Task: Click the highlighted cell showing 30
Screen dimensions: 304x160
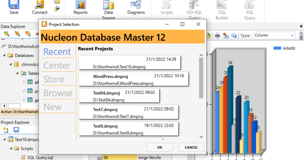Action: coord(119,157)
